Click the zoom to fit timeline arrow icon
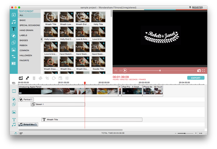The width and height of the screenshot is (217, 149). [x=201, y=133]
